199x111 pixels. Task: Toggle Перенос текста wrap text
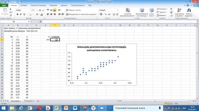73,10
